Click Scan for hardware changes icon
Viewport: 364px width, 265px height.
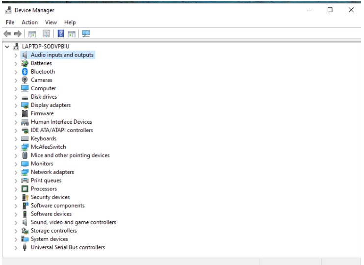[86, 34]
